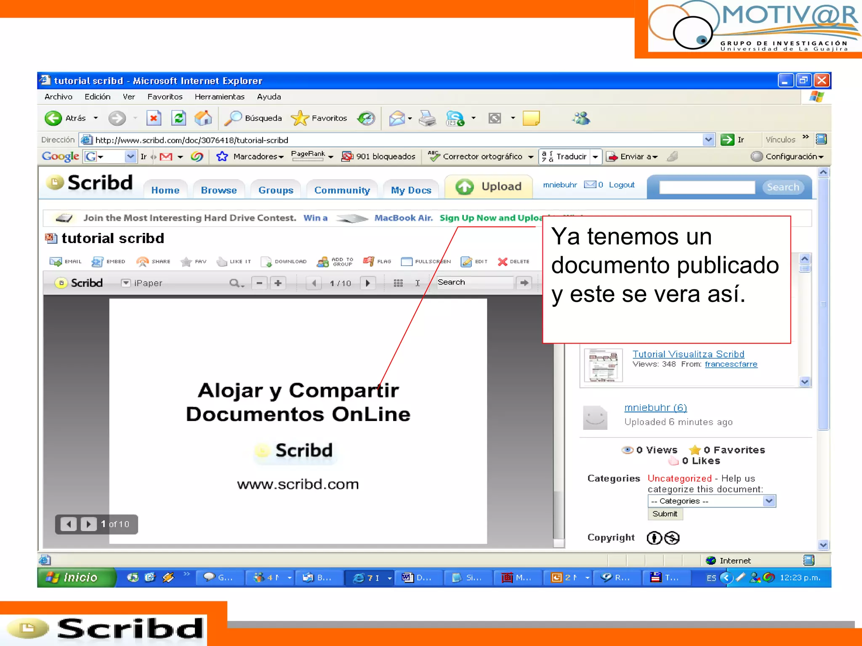Switch to the Community tab
Image resolution: width=862 pixels, height=646 pixels.
[342, 190]
